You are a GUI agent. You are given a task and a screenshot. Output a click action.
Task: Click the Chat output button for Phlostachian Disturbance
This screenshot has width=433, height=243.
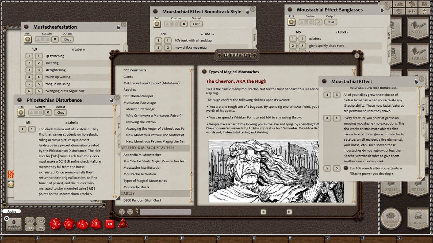pos(60,112)
